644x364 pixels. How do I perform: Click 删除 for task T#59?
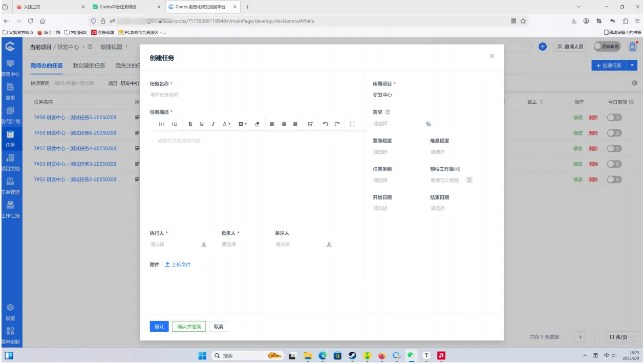(593, 133)
